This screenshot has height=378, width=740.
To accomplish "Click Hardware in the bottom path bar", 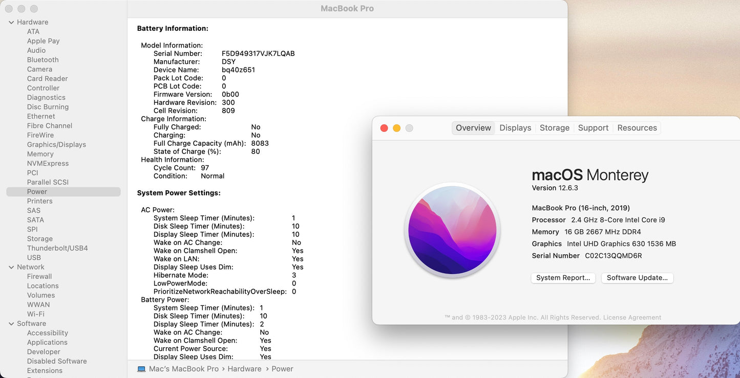I will tap(244, 369).
